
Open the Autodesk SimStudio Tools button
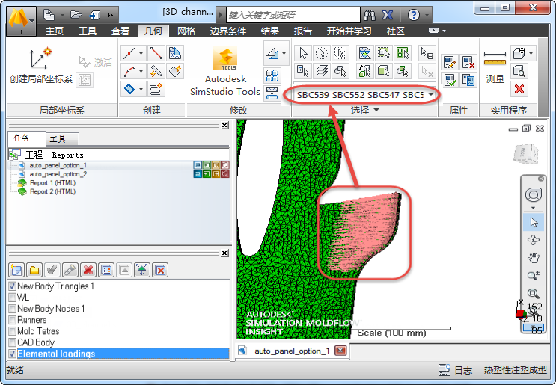(225, 73)
